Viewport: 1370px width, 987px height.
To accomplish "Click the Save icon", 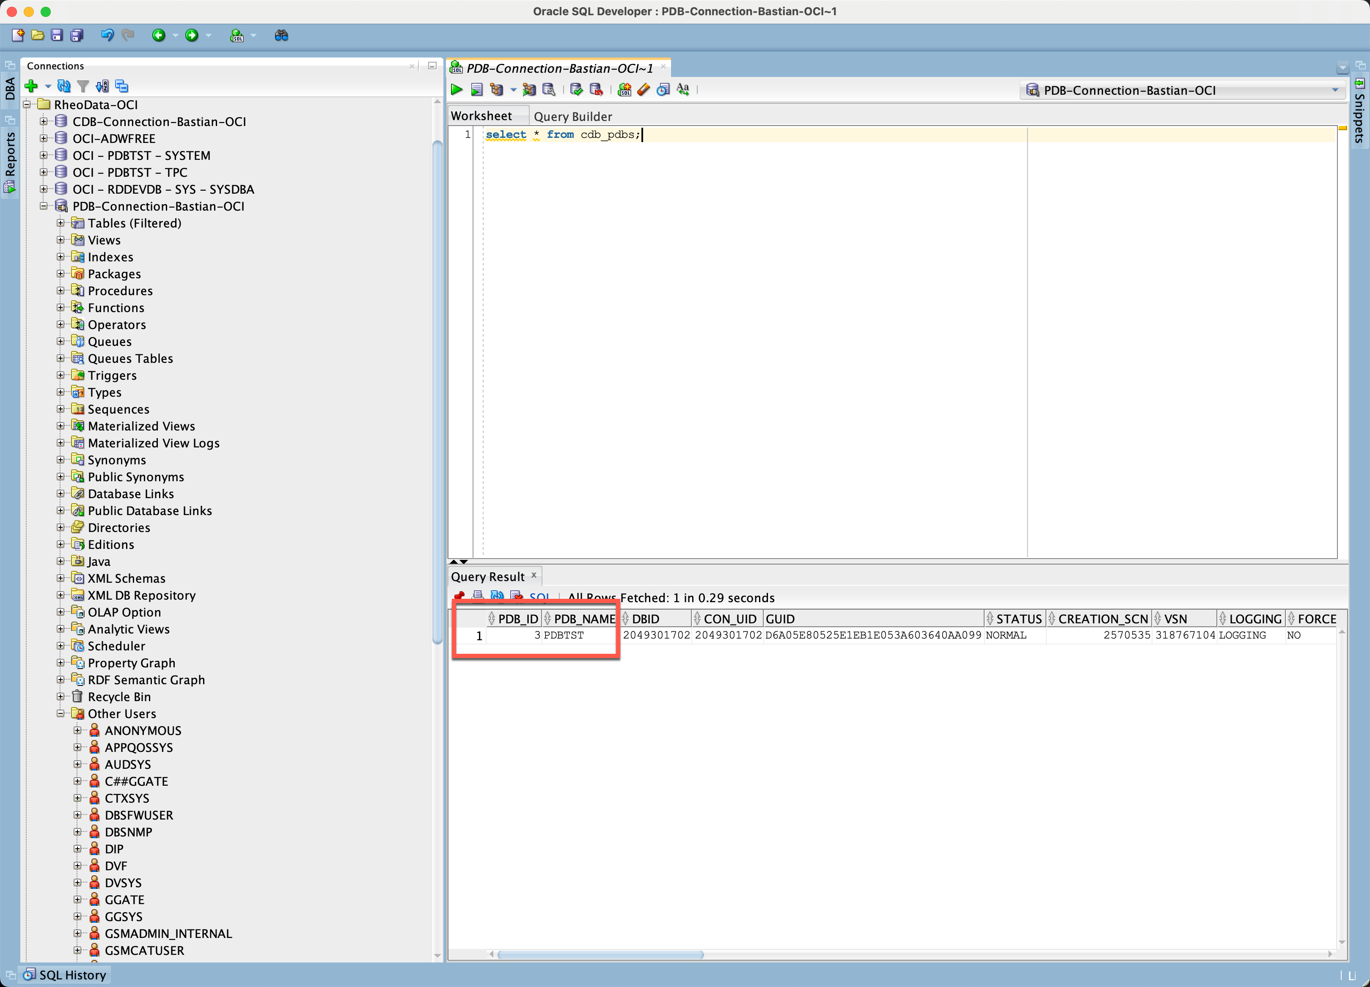I will (x=57, y=36).
